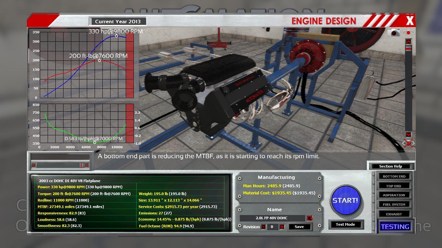
Task: Go to the Aspiration section
Action: pos(394,195)
